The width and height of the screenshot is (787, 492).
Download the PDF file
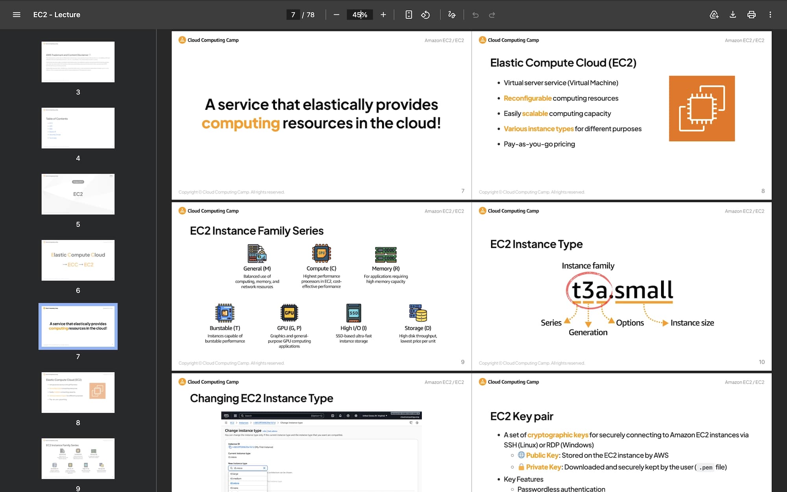point(733,15)
